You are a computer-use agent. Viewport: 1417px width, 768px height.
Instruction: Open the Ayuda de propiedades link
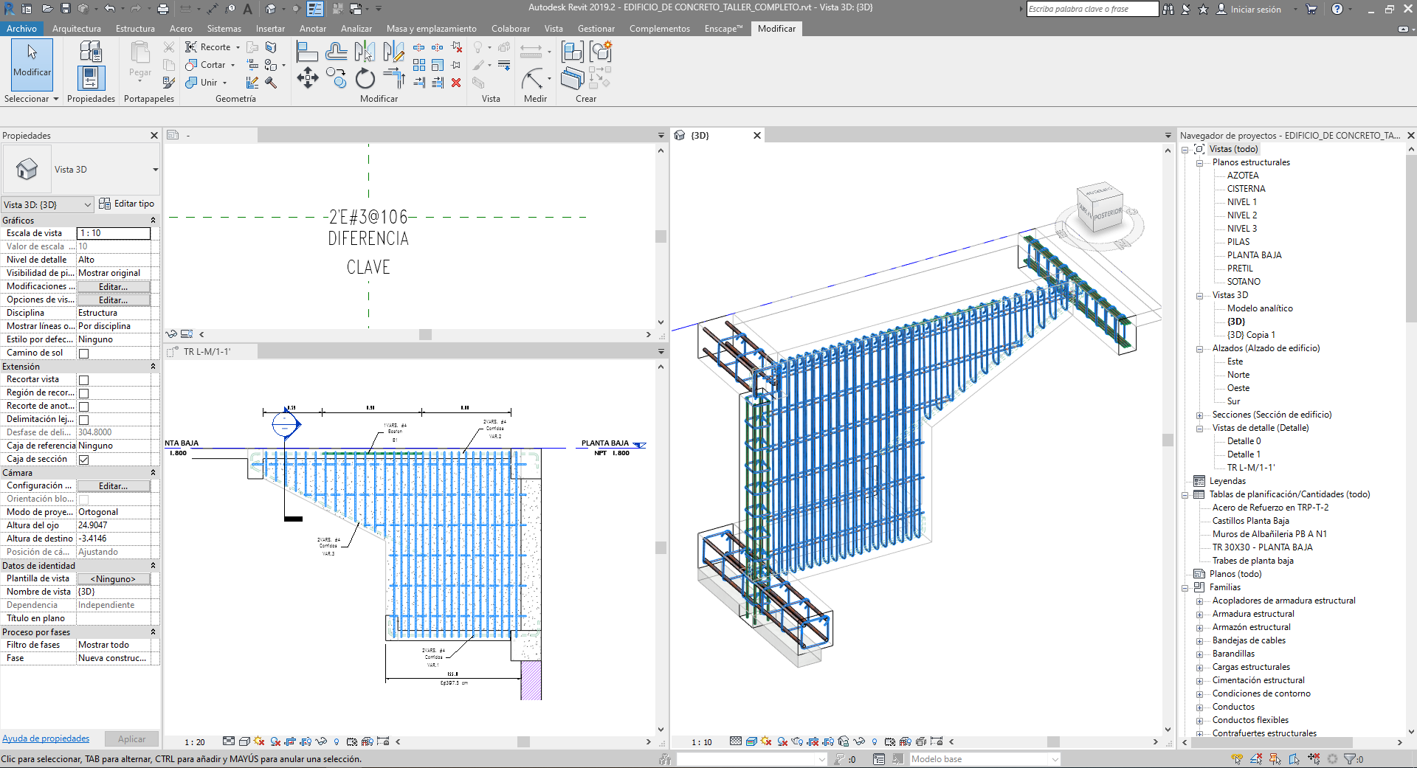(x=46, y=738)
